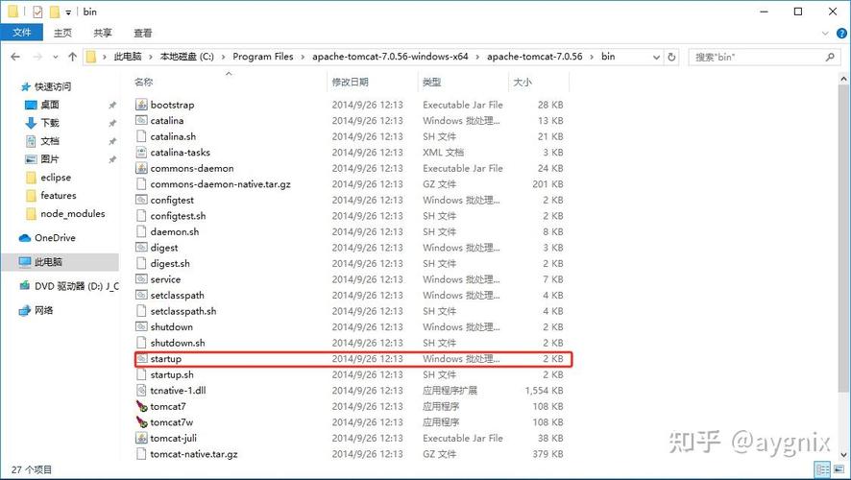The image size is (851, 480).
Task: Open OneDrive from the navigation pane
Action: click(55, 238)
